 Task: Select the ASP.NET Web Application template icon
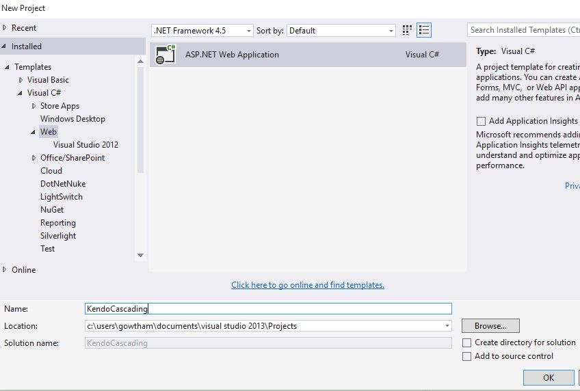click(166, 54)
